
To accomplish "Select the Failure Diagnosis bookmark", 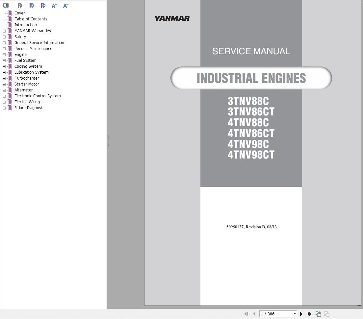I will coord(29,108).
